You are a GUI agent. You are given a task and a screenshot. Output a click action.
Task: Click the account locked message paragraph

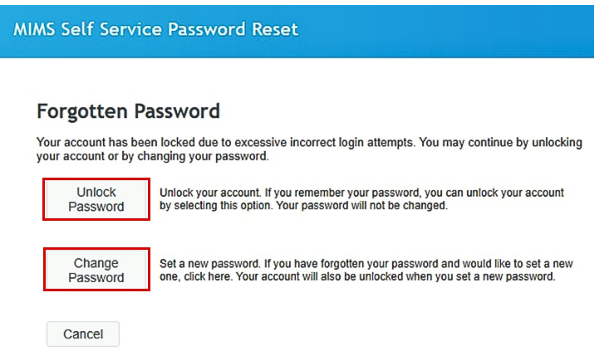[309, 149]
